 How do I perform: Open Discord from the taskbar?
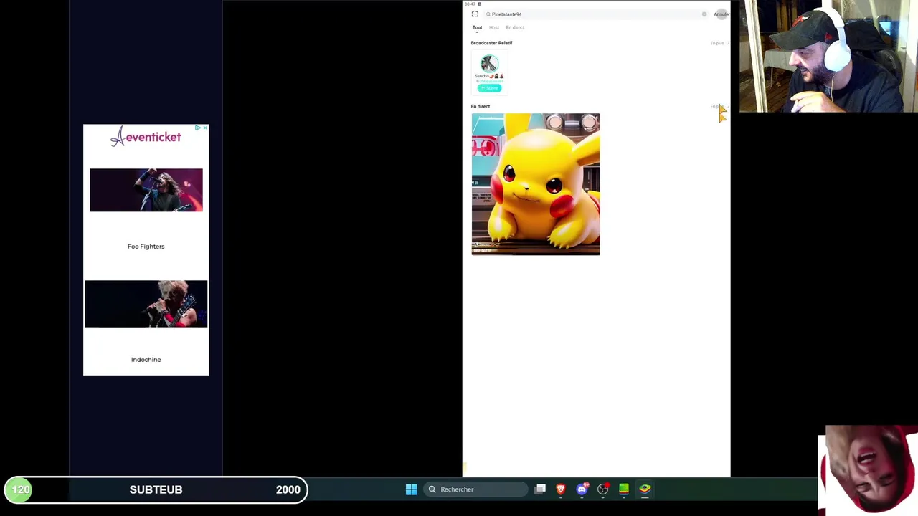[x=582, y=489]
